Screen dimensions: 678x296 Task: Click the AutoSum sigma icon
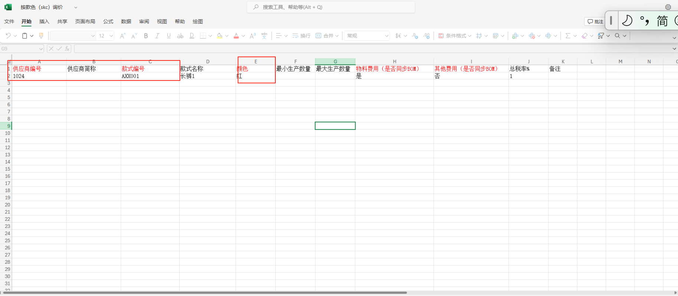[567, 36]
